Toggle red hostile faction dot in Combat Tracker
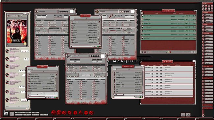 pos(170,52)
